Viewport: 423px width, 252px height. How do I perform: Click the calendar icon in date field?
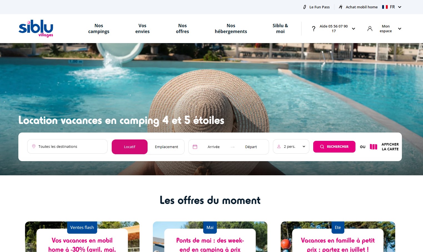tap(195, 147)
